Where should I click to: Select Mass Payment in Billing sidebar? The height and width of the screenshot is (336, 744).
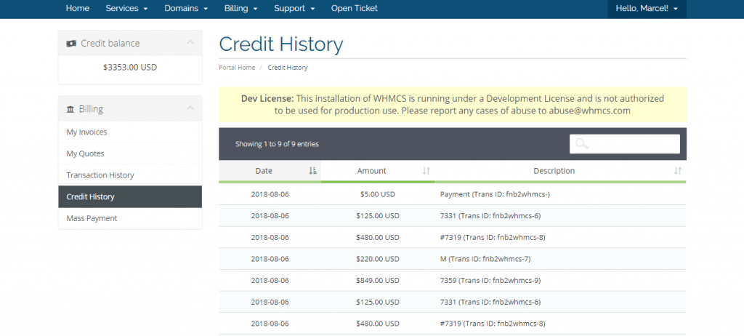[92, 218]
